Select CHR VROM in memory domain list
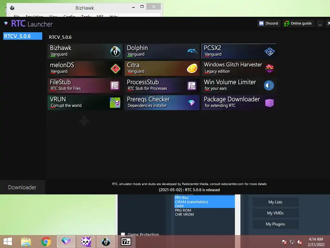This screenshot has width=330, height=248. pyautogui.click(x=205, y=214)
